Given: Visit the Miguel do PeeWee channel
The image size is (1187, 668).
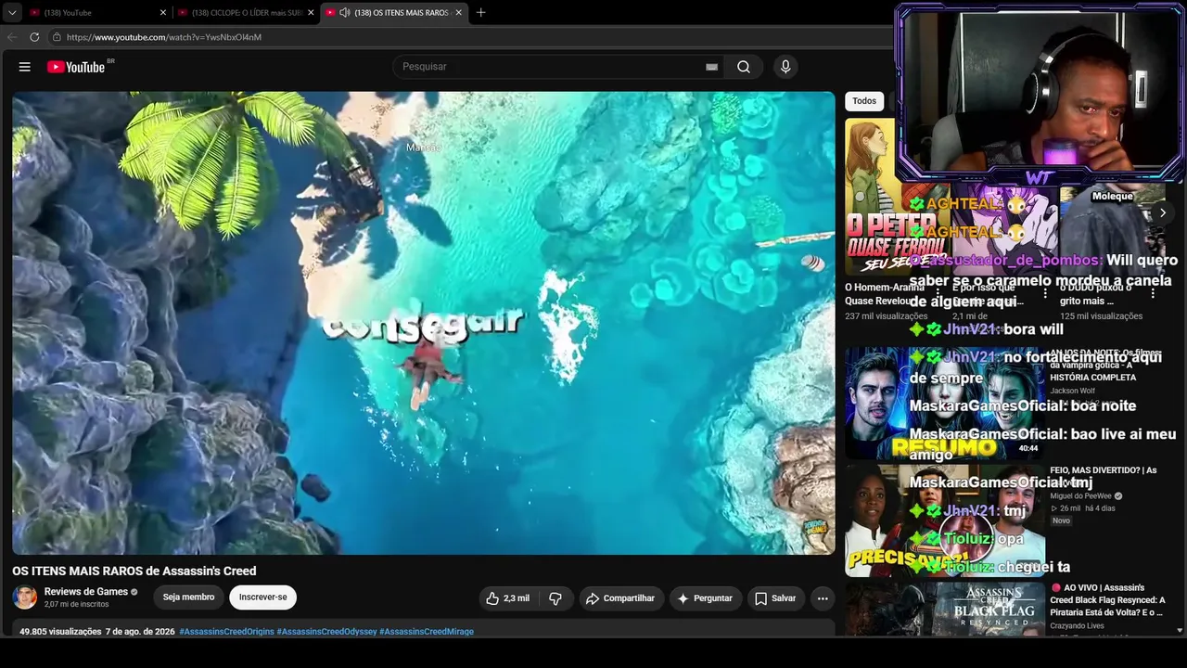Looking at the screenshot, I should [1080, 496].
